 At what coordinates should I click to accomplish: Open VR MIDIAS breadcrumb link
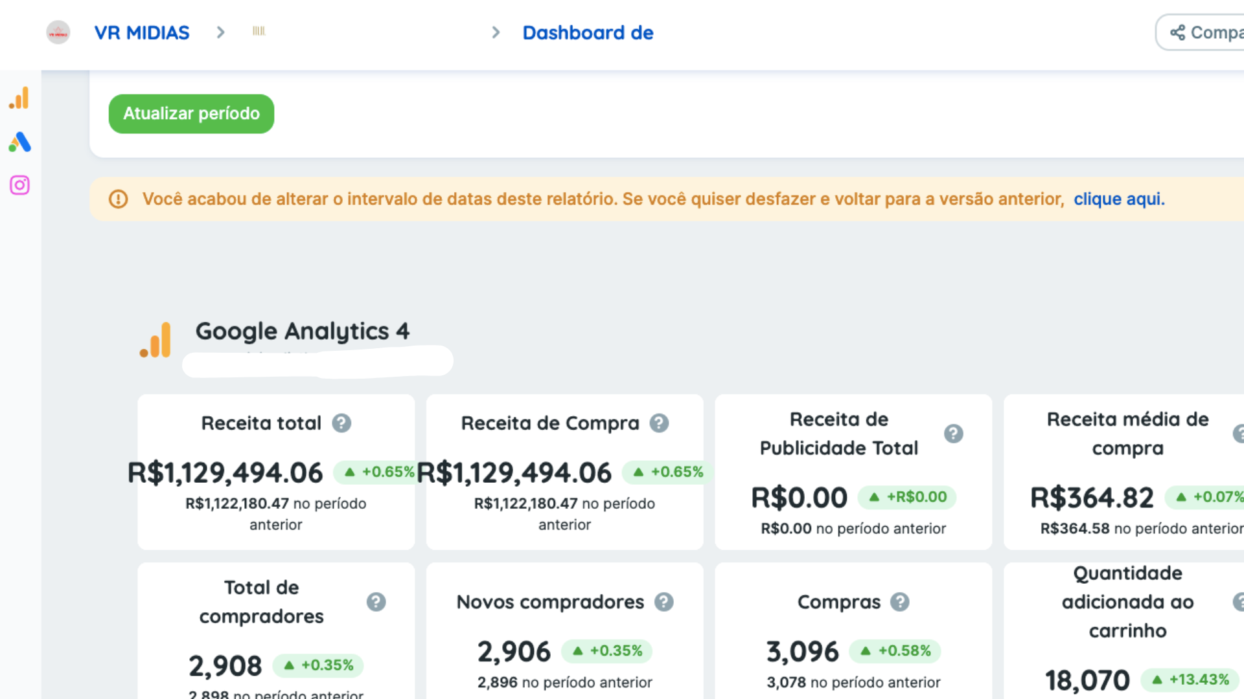(142, 32)
